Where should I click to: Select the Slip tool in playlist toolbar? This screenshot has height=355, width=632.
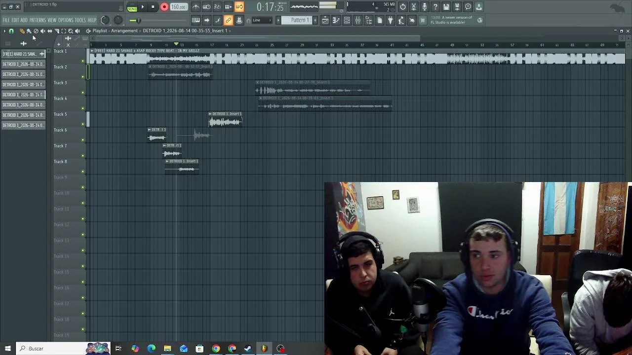(49, 31)
